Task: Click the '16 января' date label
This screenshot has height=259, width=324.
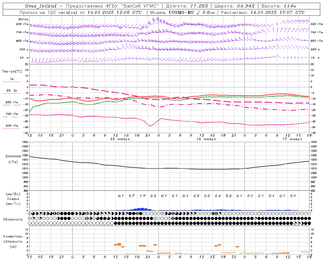Action: 206,139
